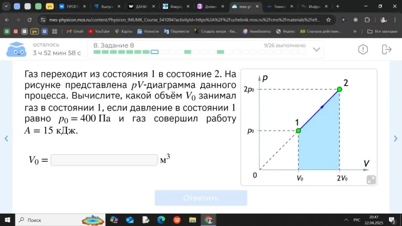This screenshot has width=402, height=226.
Task: Open the Создать кворк bookmark
Action: pos(216,31)
